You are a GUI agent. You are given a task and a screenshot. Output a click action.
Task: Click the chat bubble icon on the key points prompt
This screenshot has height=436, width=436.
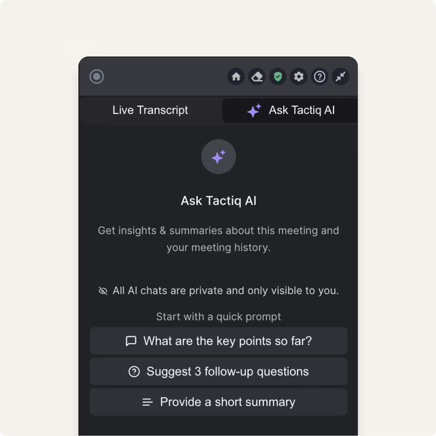click(x=131, y=341)
